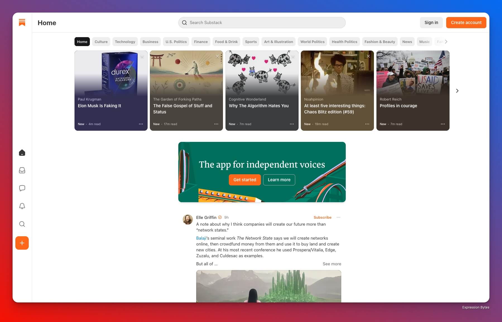This screenshot has height=322, width=502.
Task: Select the Music category tab
Action: (424, 42)
